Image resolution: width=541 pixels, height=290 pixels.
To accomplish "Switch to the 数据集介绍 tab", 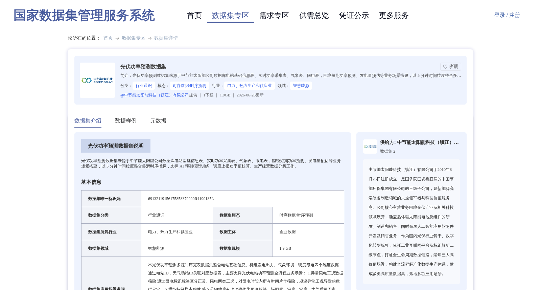I will pyautogui.click(x=88, y=121).
